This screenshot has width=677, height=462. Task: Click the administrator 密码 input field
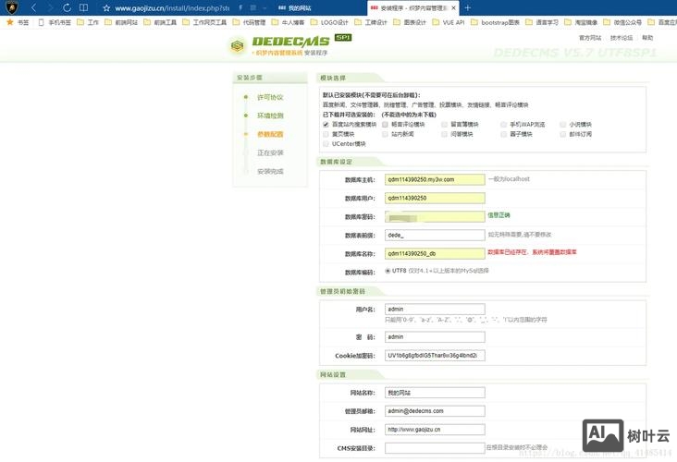pyautogui.click(x=435, y=337)
